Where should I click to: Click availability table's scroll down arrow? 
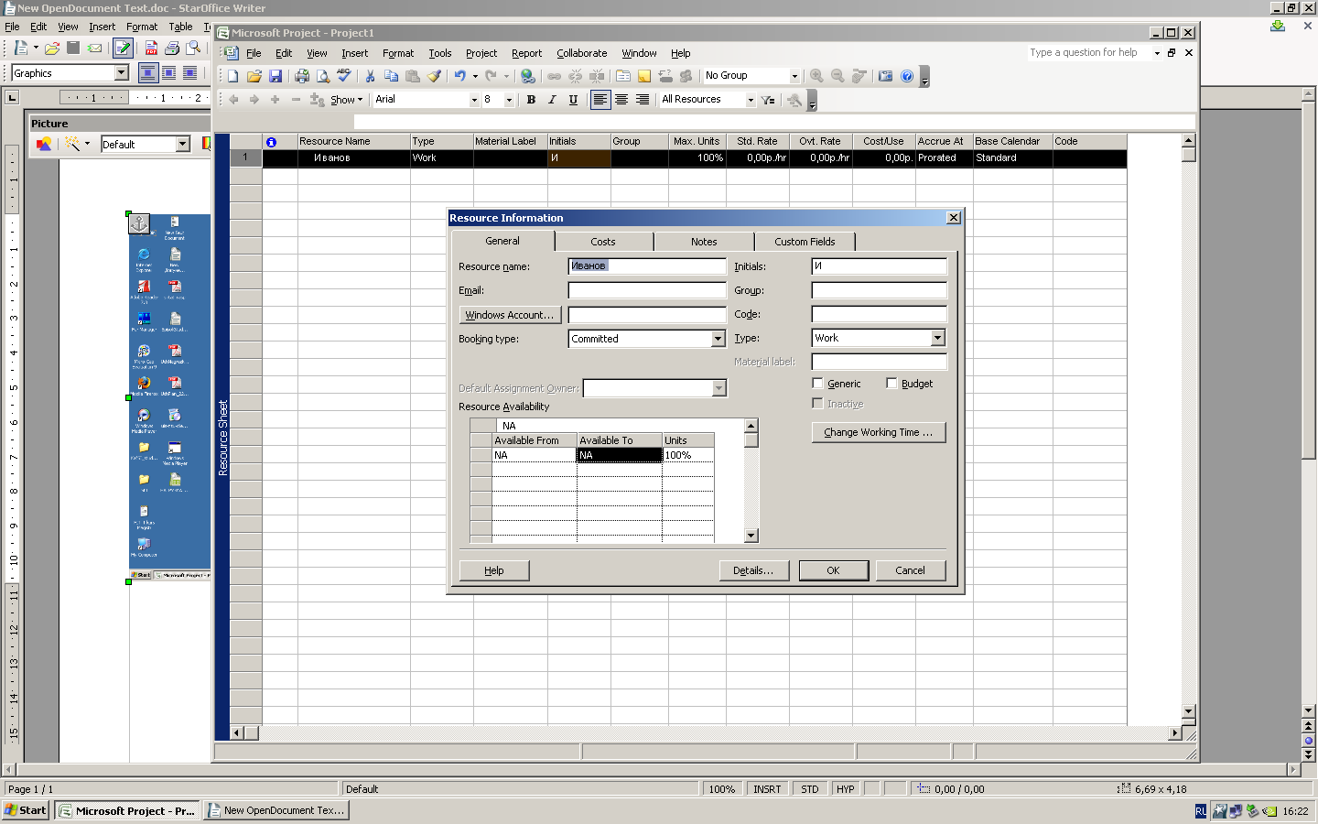point(751,536)
